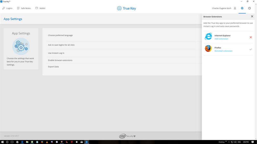Open Action Center notifications
Screen dimensions: 257x144
pos(252,142)
